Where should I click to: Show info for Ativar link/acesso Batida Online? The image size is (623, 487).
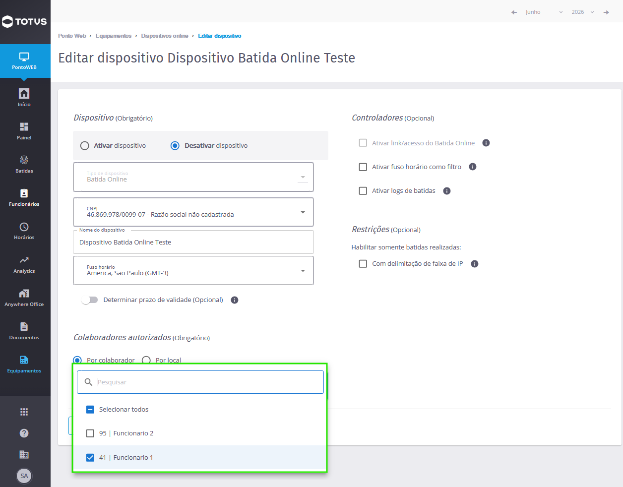[486, 143]
